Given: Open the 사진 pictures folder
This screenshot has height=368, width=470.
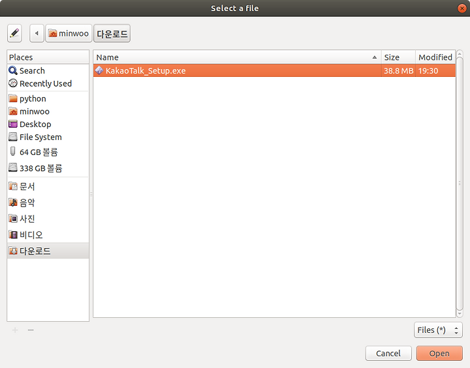Looking at the screenshot, I should tap(48, 219).
